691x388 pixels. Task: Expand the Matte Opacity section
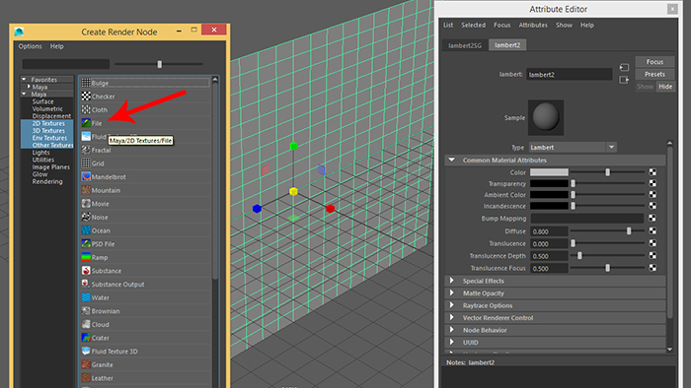coord(452,292)
